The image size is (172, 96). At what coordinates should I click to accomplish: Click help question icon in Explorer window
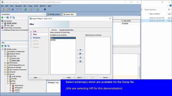(170, 5)
